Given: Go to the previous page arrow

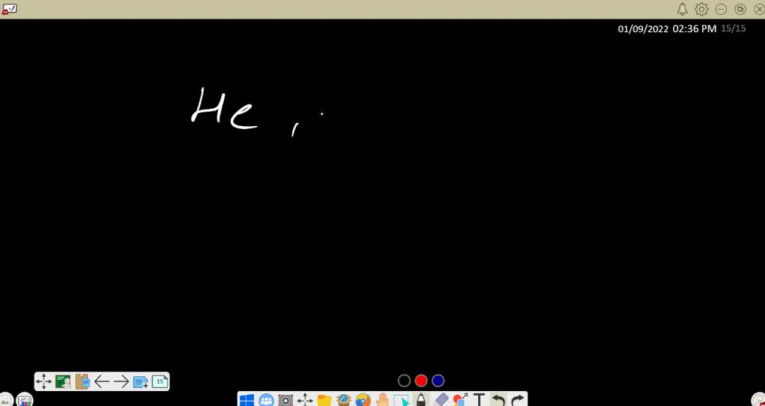Looking at the screenshot, I should tap(102, 381).
